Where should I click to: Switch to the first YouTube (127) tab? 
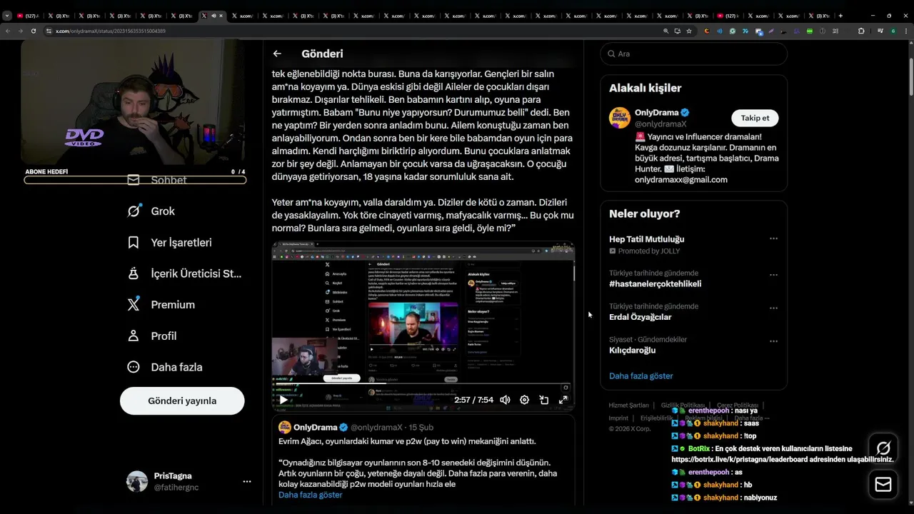[x=29, y=16]
